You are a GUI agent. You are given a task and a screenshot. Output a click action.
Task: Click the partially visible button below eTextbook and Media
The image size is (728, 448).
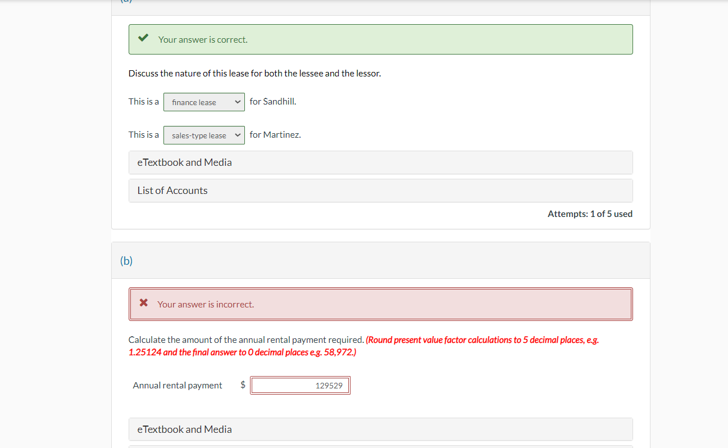point(381,446)
